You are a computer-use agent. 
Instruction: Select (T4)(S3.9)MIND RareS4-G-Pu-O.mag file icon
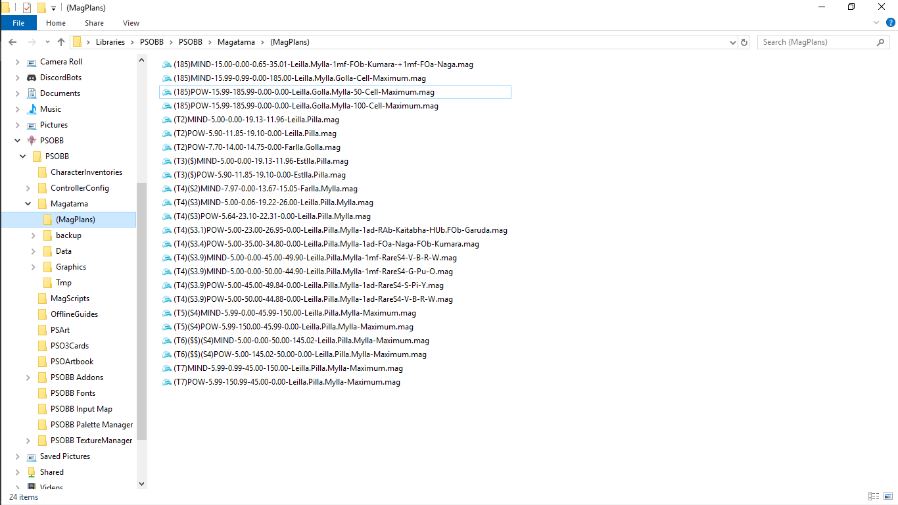166,272
